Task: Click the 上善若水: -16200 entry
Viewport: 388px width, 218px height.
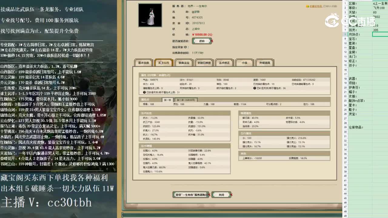Action: pos(252,158)
